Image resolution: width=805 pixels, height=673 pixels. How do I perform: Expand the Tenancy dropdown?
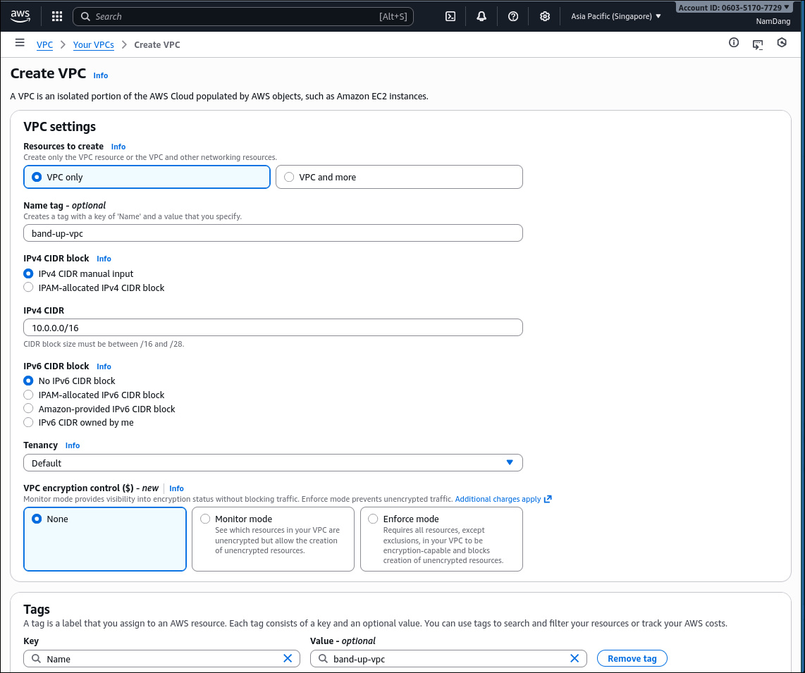tap(273, 463)
